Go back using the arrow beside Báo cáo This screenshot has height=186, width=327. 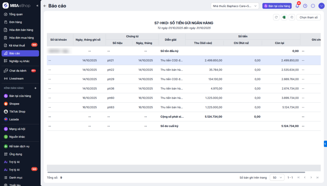[x=45, y=6]
